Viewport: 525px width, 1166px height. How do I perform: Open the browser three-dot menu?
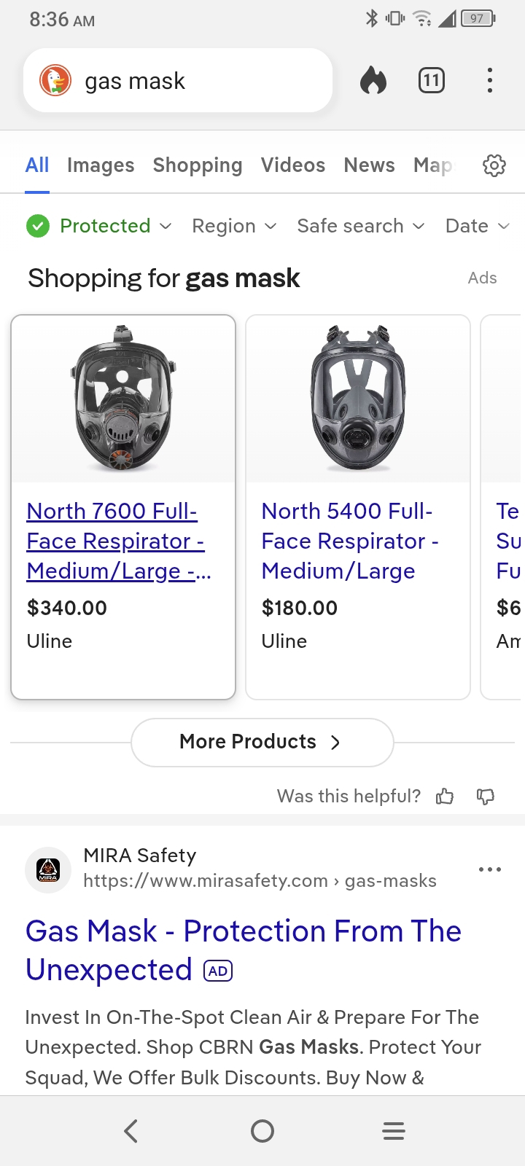(x=490, y=80)
